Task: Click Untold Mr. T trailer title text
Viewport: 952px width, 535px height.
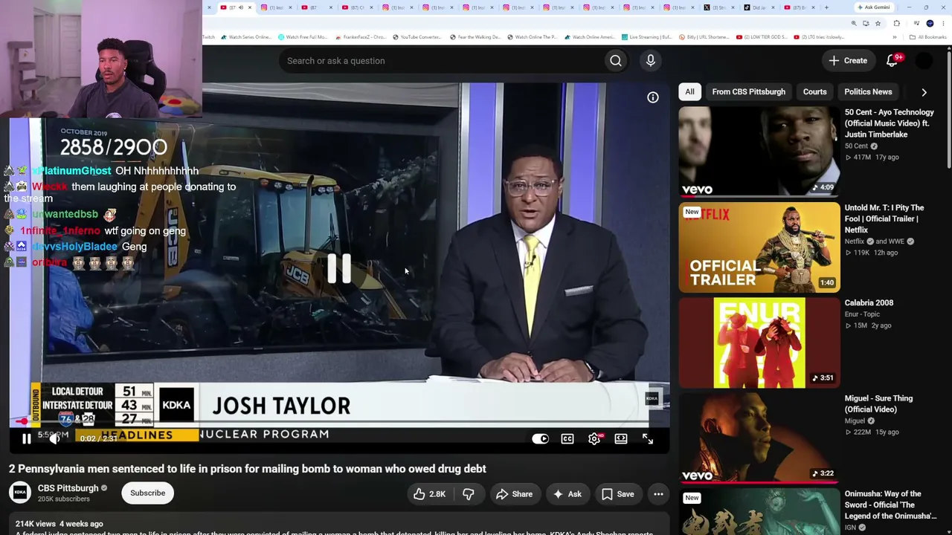Action: click(x=884, y=218)
